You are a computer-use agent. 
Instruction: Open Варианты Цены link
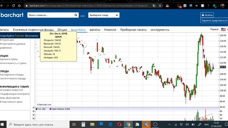pyautogui.click(x=9, y=59)
